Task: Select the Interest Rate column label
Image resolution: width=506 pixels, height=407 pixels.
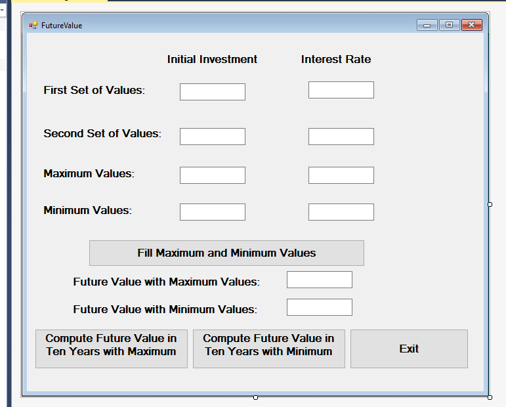Action: pyautogui.click(x=336, y=59)
